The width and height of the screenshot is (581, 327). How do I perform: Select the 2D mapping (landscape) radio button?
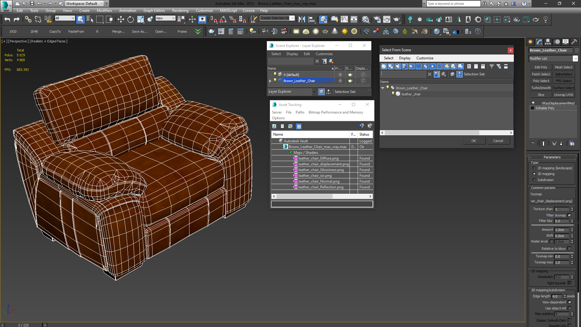pos(534,168)
